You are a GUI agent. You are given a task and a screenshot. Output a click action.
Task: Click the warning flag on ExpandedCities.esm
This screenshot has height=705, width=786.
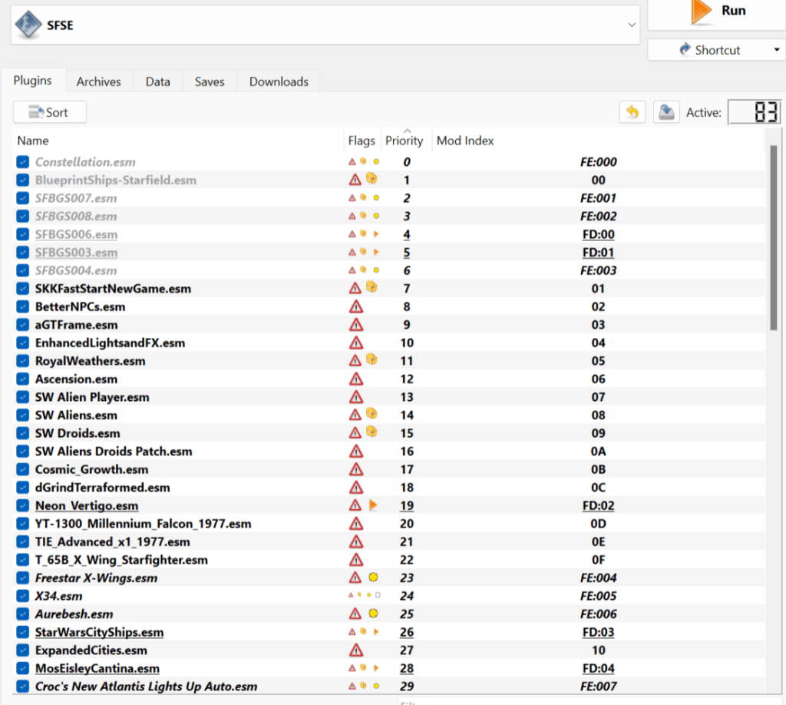[x=355, y=650]
